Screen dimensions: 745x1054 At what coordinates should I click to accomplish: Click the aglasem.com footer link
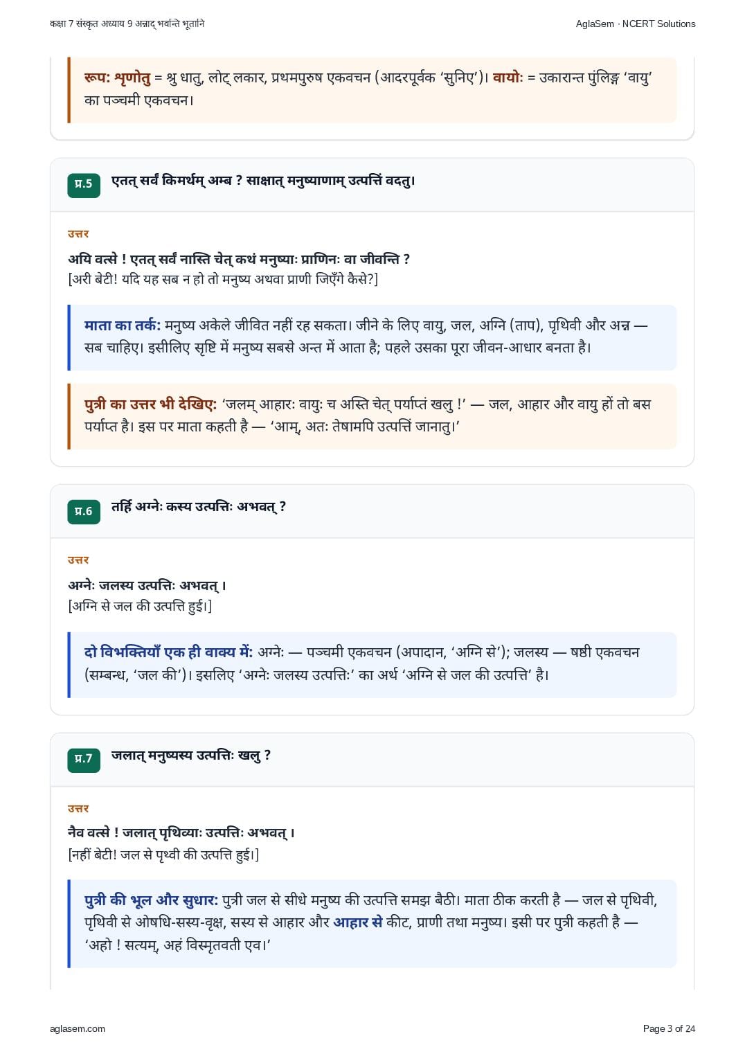pos(78,1028)
